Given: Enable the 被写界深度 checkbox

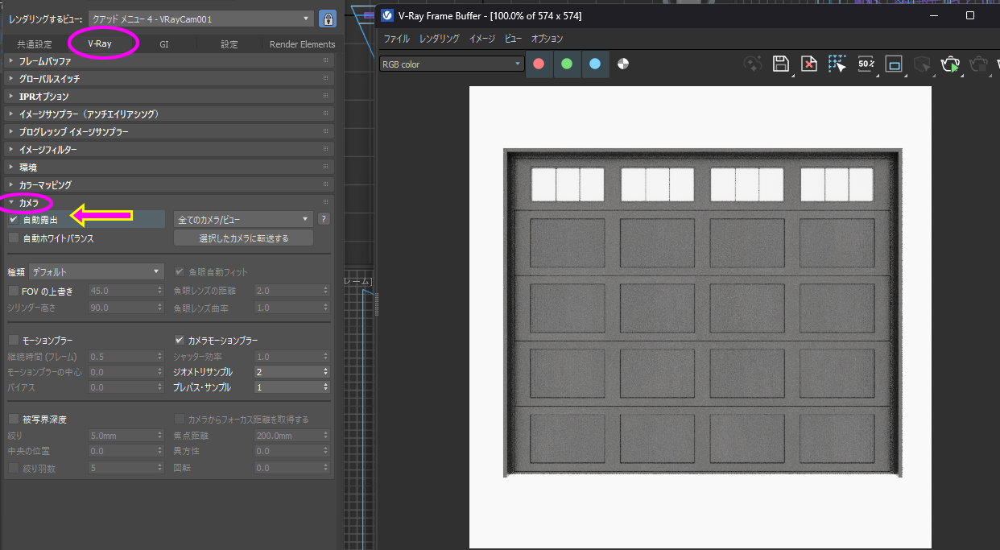Looking at the screenshot, I should pos(14,419).
